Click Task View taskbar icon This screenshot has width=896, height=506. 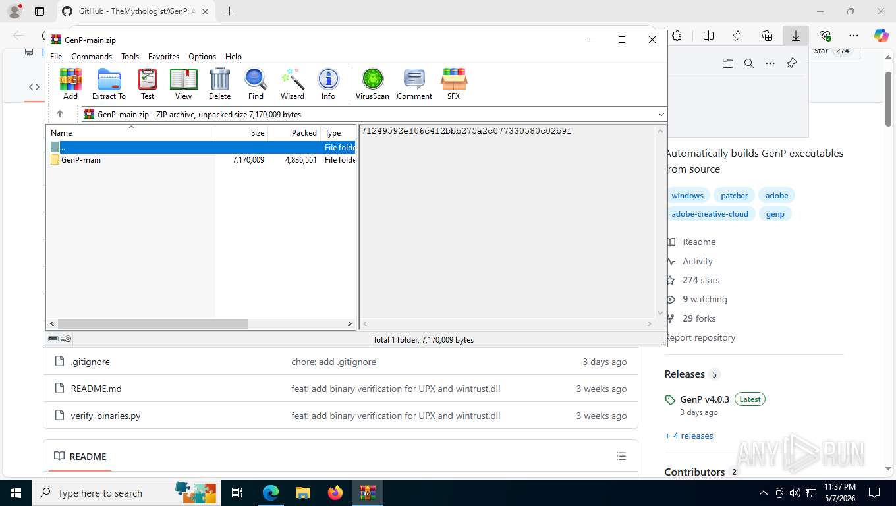(237, 493)
